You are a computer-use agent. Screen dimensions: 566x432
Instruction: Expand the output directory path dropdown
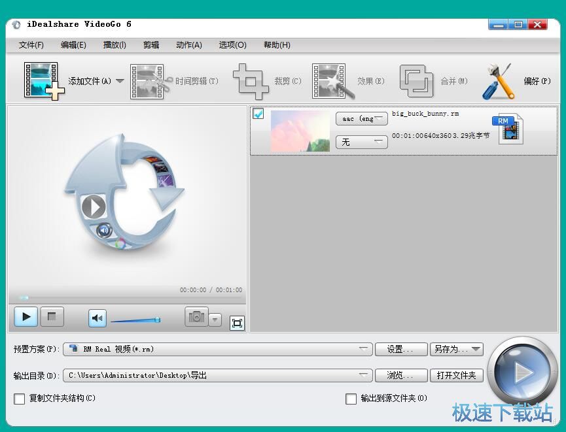tap(218, 375)
